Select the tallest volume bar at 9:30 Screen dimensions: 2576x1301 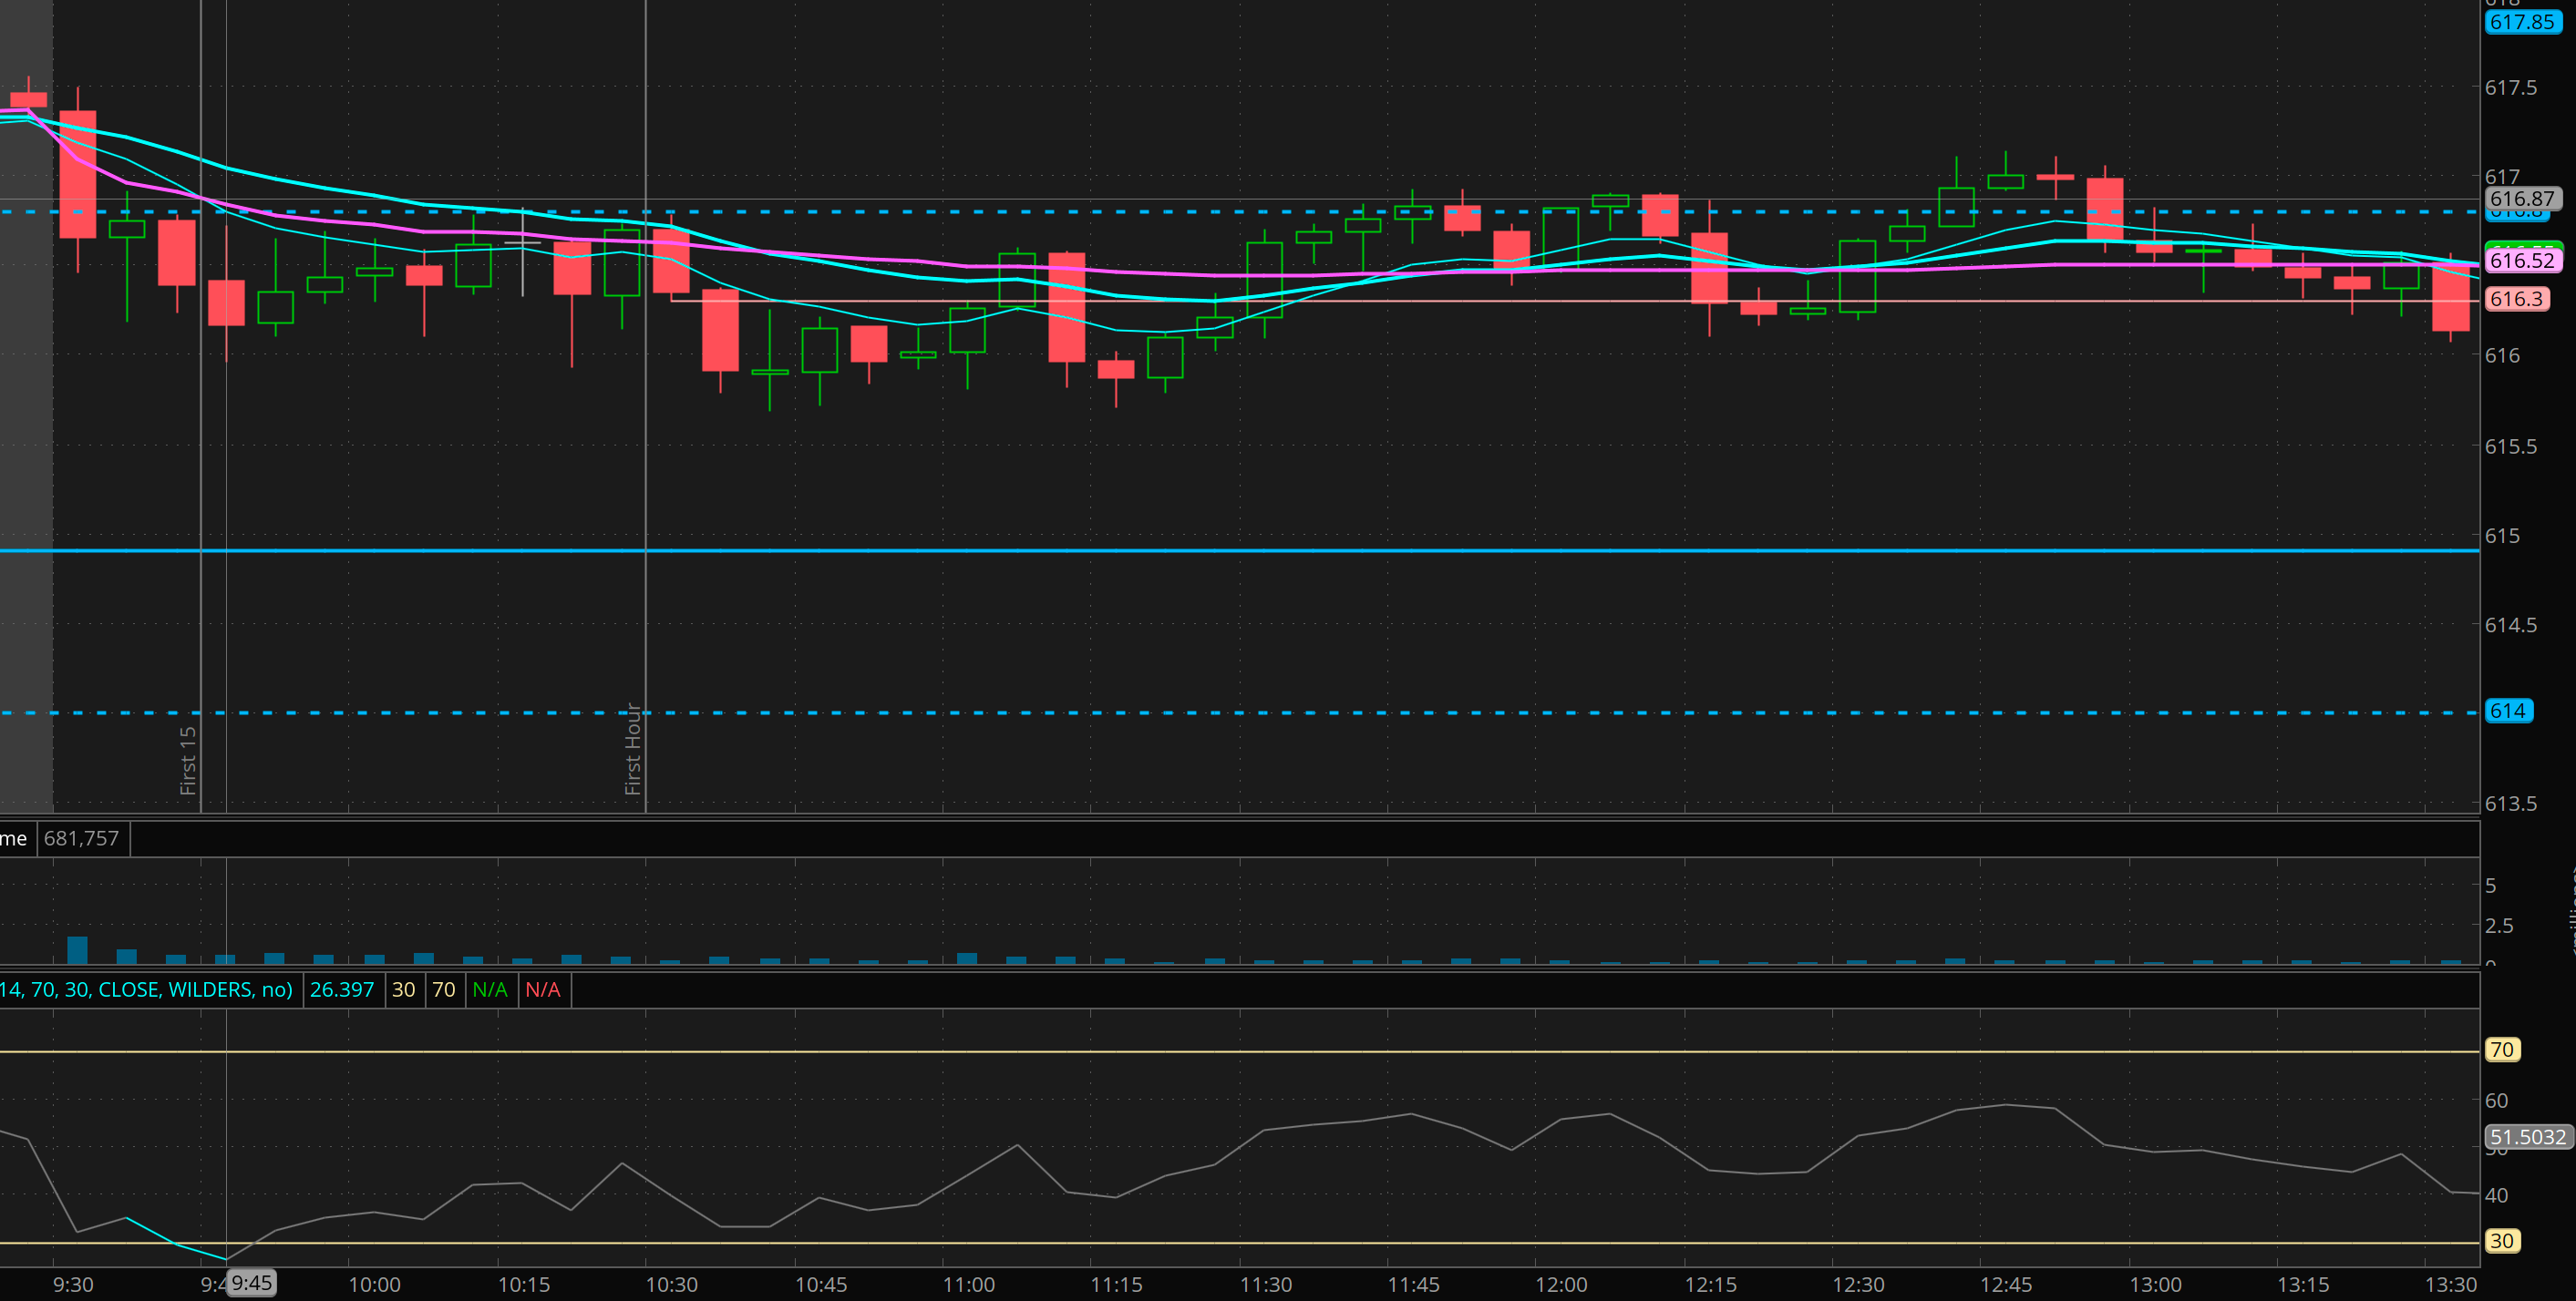tap(77, 949)
